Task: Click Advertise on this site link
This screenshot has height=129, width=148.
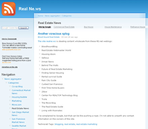Action: pos(10,67)
